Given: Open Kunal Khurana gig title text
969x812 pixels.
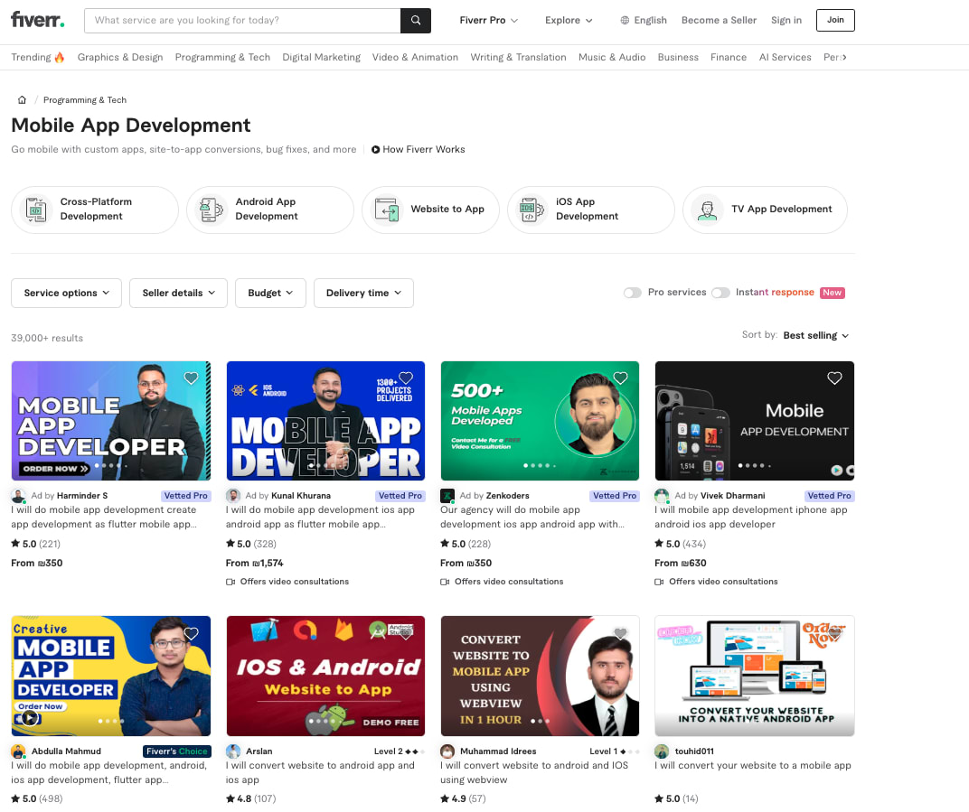Looking at the screenshot, I should [320, 517].
